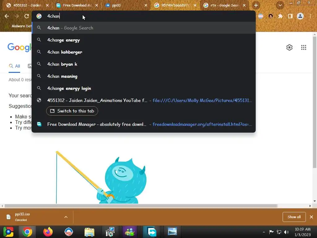Click the Google logo

coord(20,47)
